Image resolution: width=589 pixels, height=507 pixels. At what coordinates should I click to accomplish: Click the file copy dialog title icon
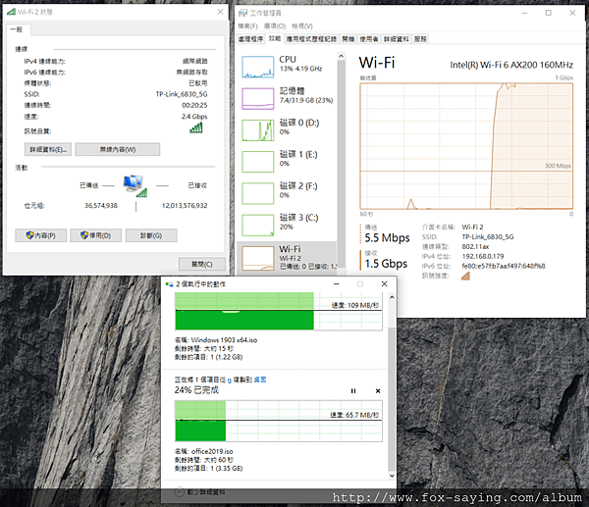(x=170, y=284)
